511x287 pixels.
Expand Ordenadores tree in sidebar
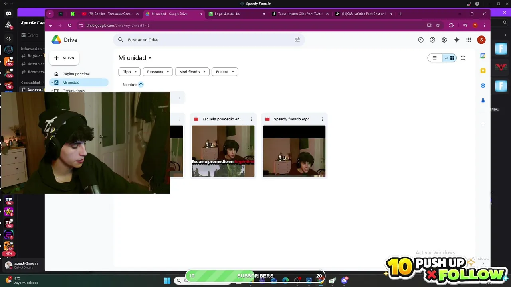pyautogui.click(x=52, y=91)
